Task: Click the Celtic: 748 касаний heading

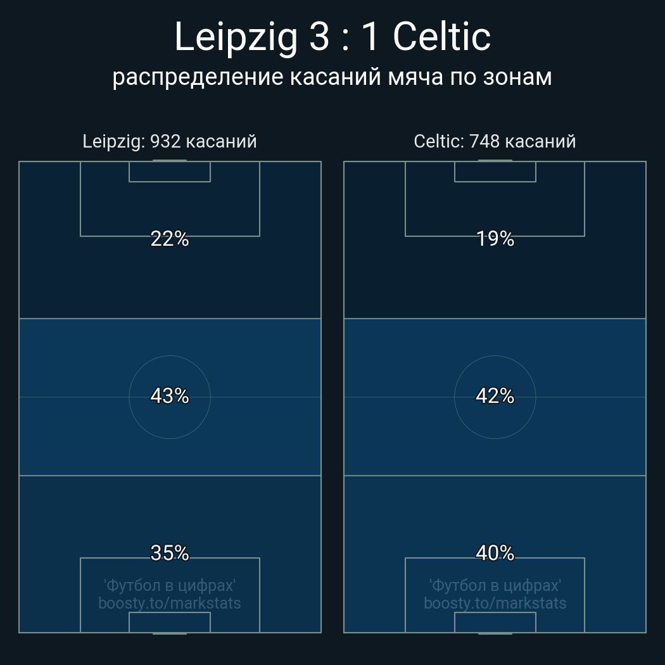Action: (x=495, y=141)
